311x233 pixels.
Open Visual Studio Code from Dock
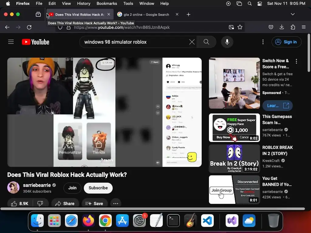click(207, 221)
